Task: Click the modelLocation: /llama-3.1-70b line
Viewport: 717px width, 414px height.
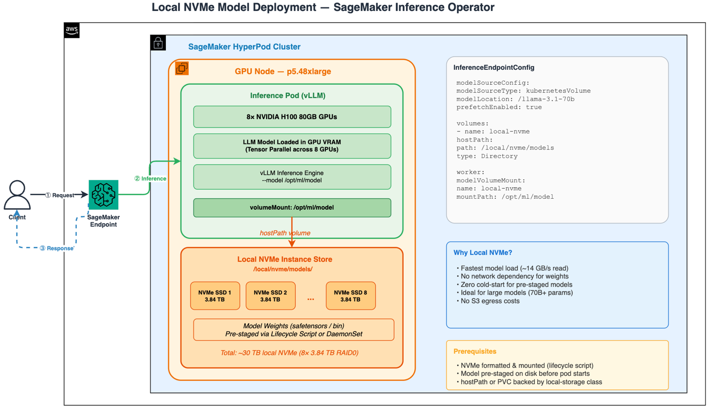Action: pyautogui.click(x=515, y=99)
